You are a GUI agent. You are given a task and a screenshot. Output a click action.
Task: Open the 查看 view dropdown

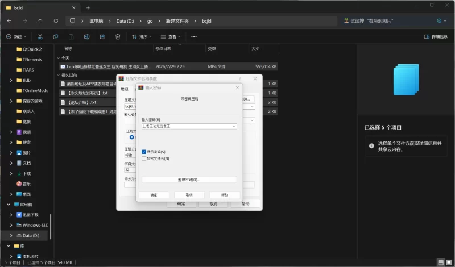click(171, 37)
